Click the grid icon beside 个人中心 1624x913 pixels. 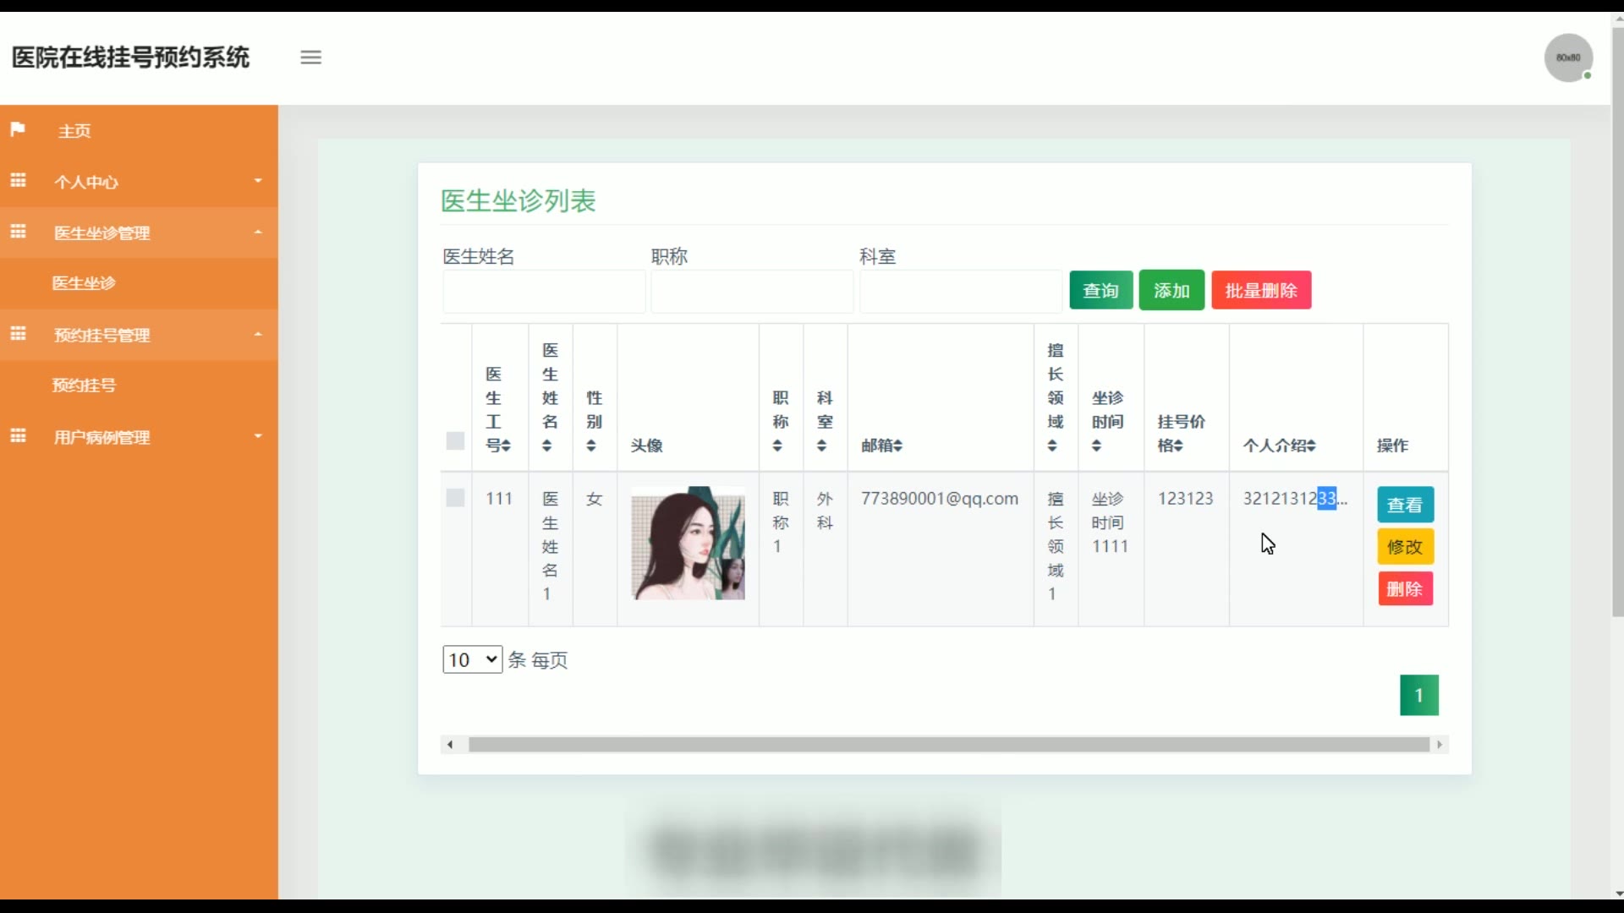[18, 181]
